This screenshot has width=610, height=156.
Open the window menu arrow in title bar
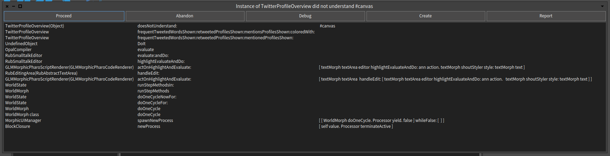602,6
